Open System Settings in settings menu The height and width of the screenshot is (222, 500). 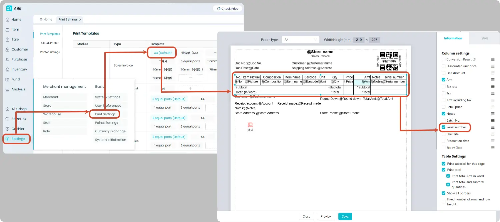pyautogui.click(x=108, y=97)
